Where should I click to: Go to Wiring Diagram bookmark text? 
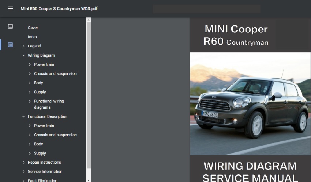(41, 55)
